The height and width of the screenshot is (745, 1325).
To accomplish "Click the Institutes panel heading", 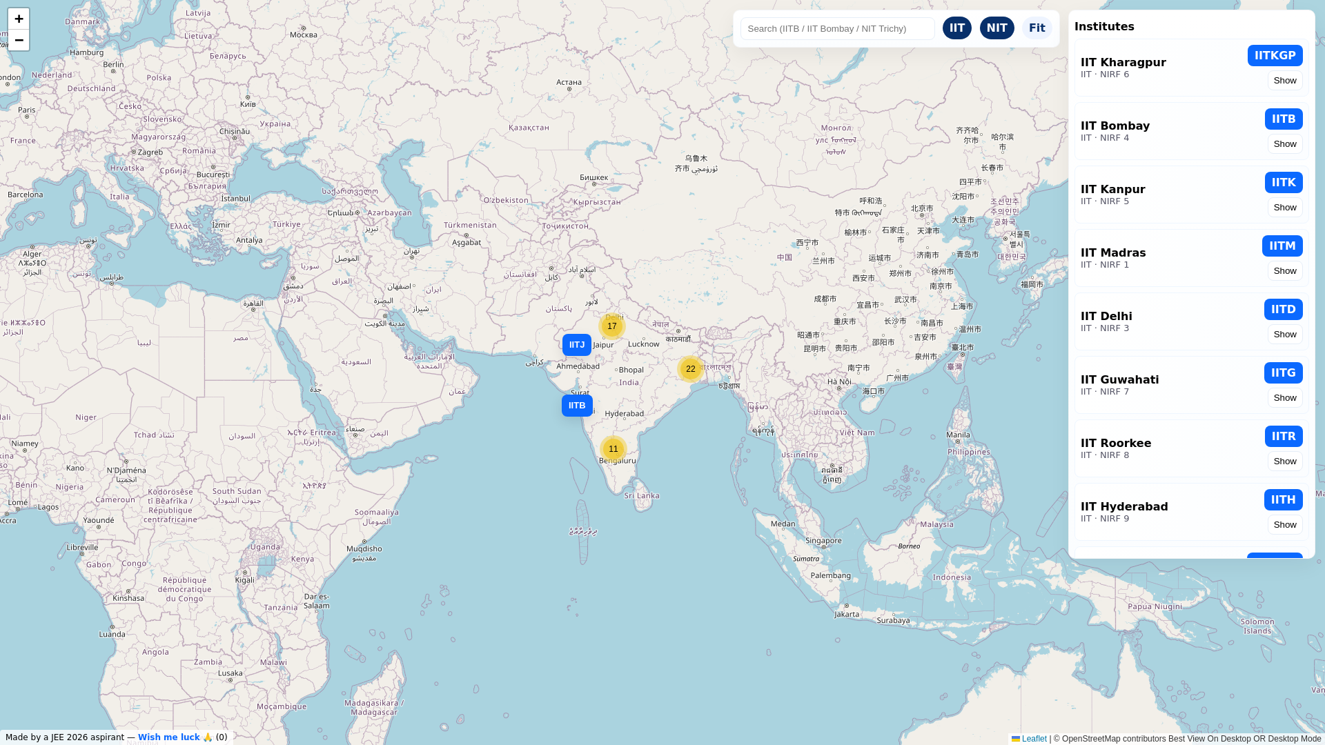I will pos(1104,27).
